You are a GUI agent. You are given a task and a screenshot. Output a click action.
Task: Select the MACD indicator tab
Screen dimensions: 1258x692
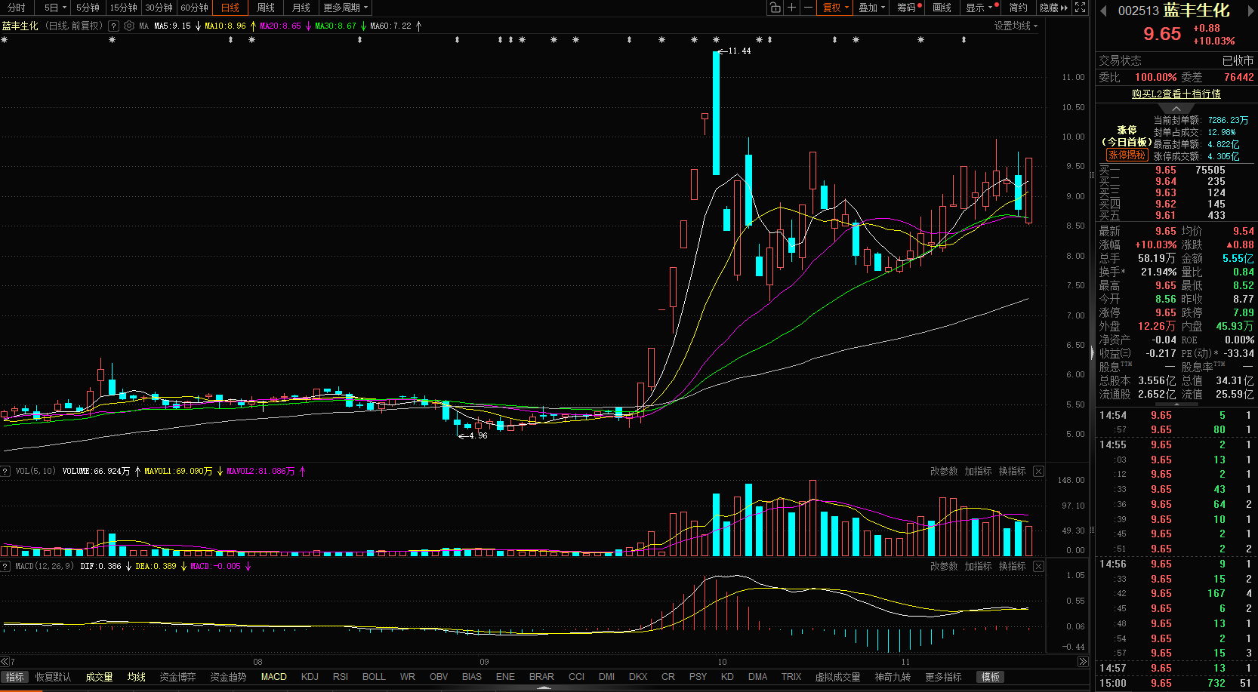pos(274,677)
